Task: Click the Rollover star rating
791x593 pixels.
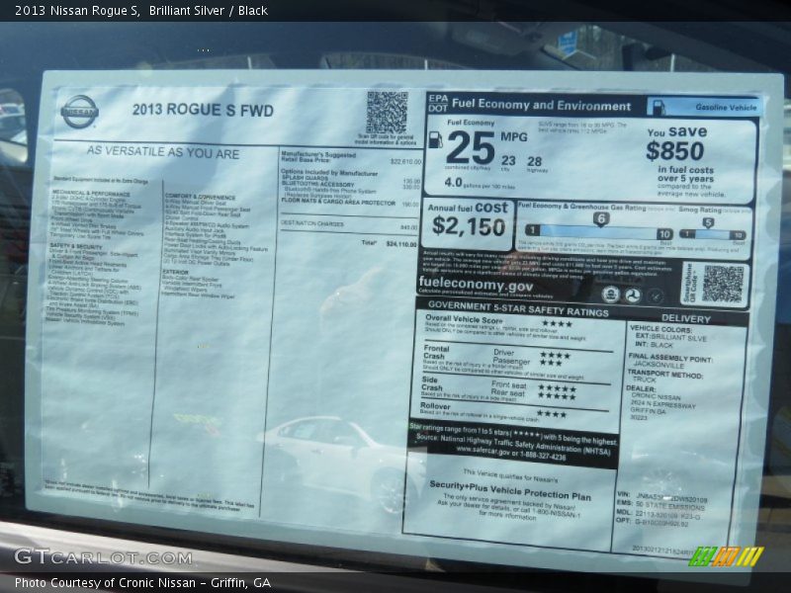Action: (x=552, y=414)
